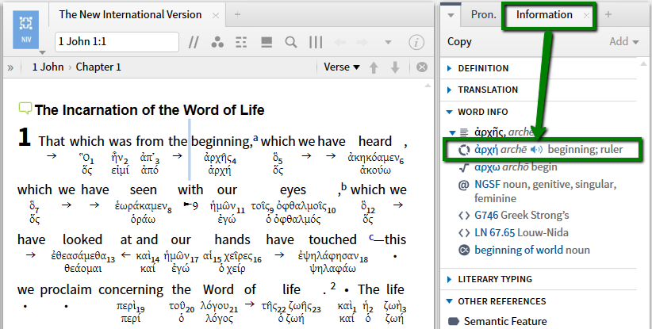Click the Copy button
Image resolution: width=652 pixels, height=329 pixels.
click(459, 41)
